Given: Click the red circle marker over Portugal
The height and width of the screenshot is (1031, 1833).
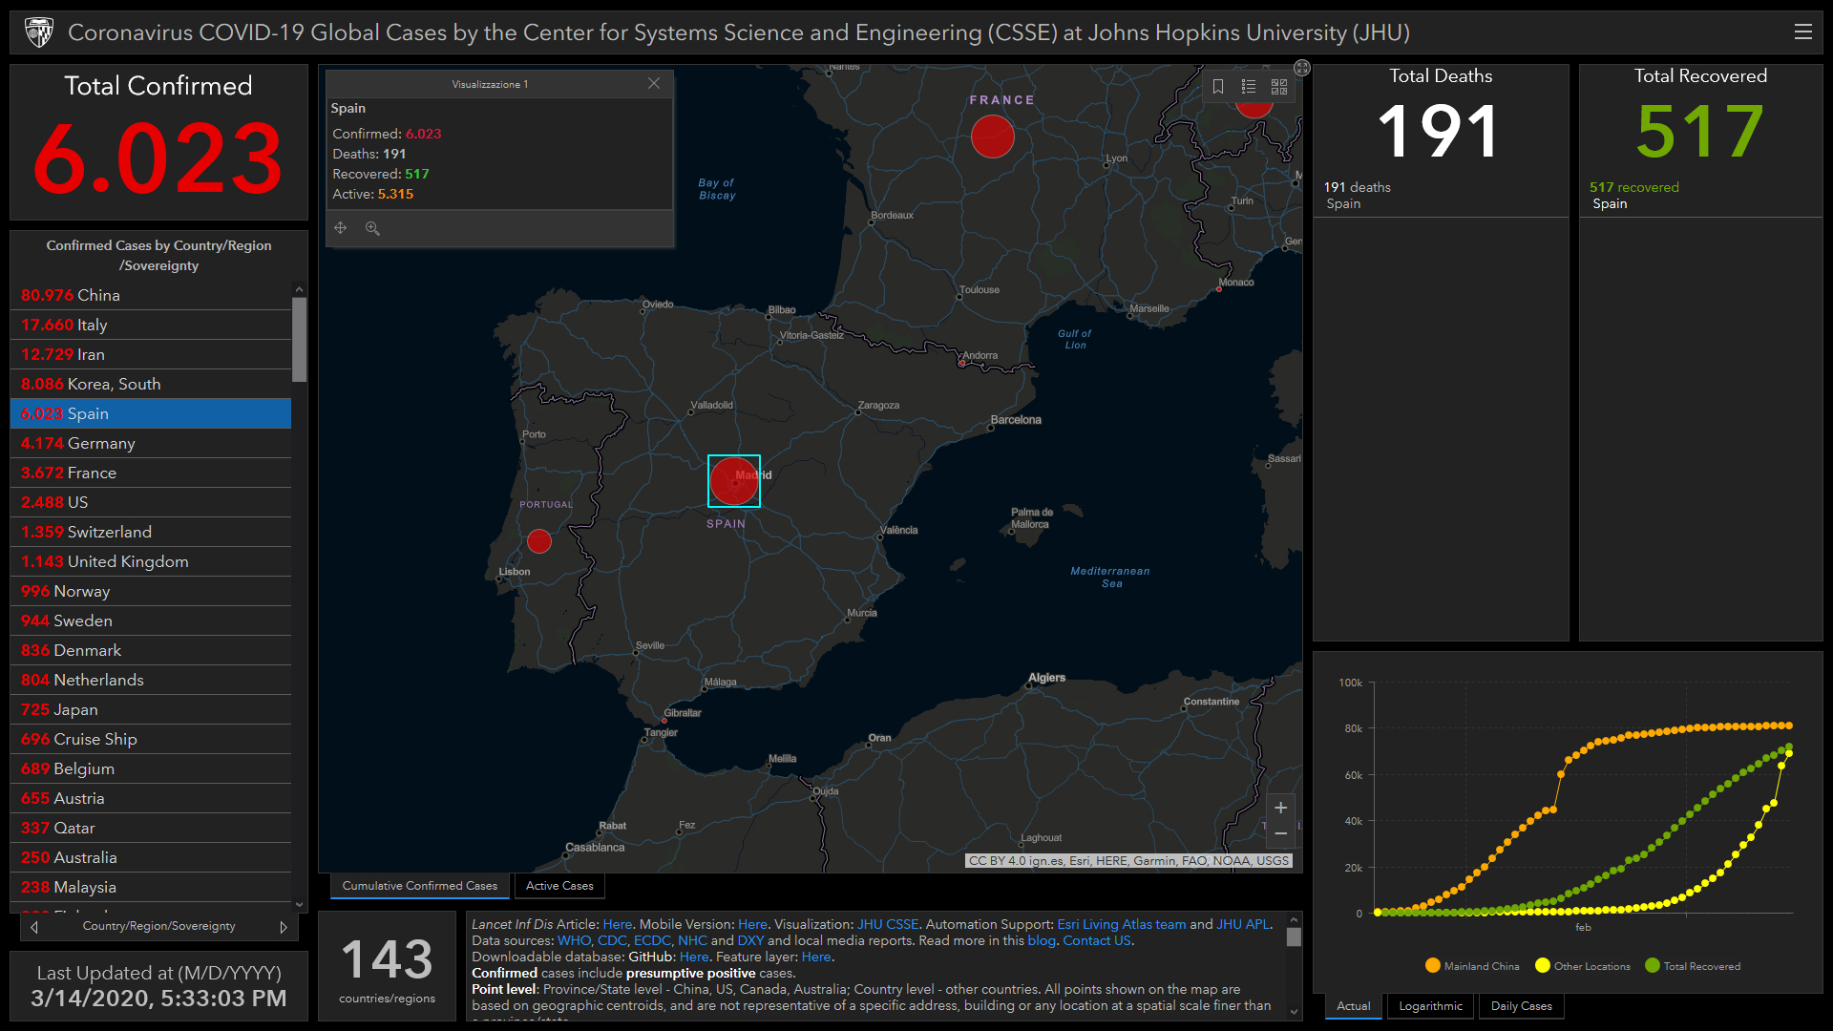Looking at the screenshot, I should click(539, 541).
